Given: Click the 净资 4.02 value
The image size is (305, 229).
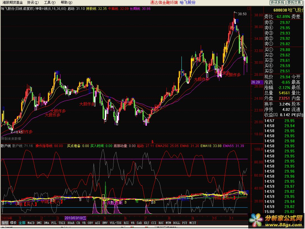Looking at the screenshot, I should pos(286,110).
